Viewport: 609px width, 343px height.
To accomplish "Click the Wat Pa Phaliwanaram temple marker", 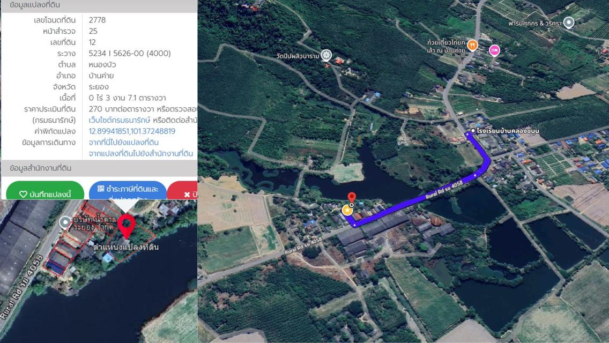I will (x=326, y=56).
